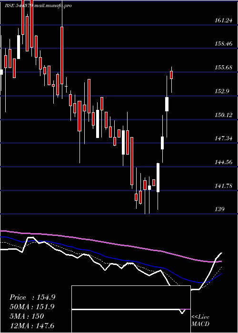Select the 141.78 price axis label
Viewport: 238px width, 333px height.
coord(224,186)
